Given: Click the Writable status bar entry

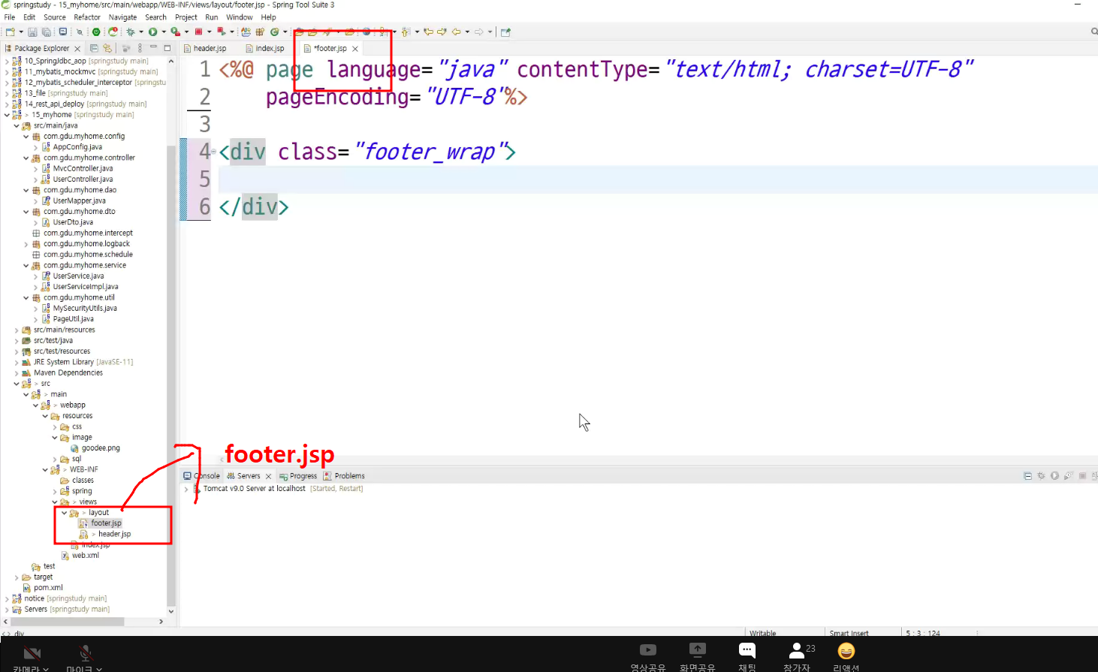Looking at the screenshot, I should tap(763, 633).
